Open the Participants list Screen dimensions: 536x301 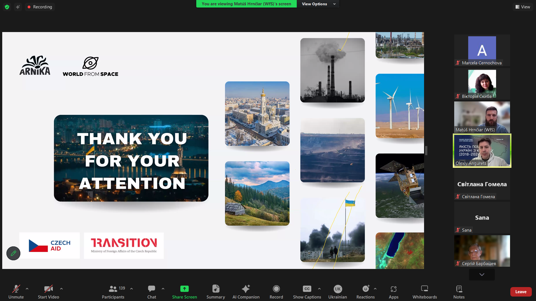click(113, 291)
